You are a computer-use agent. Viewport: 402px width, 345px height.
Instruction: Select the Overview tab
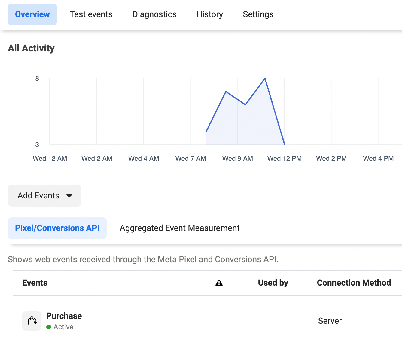tap(32, 14)
